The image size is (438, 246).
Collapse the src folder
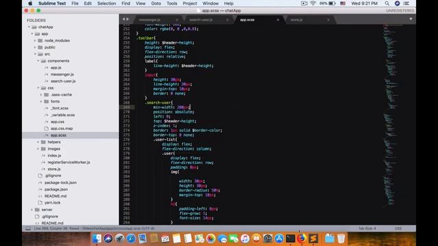[35, 54]
